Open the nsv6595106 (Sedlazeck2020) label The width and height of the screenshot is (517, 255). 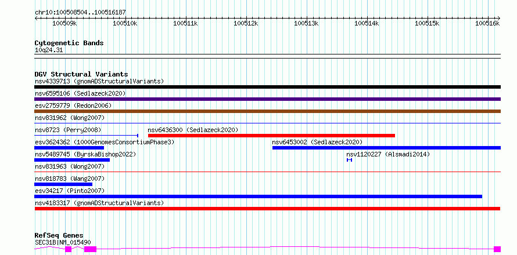click(x=80, y=93)
